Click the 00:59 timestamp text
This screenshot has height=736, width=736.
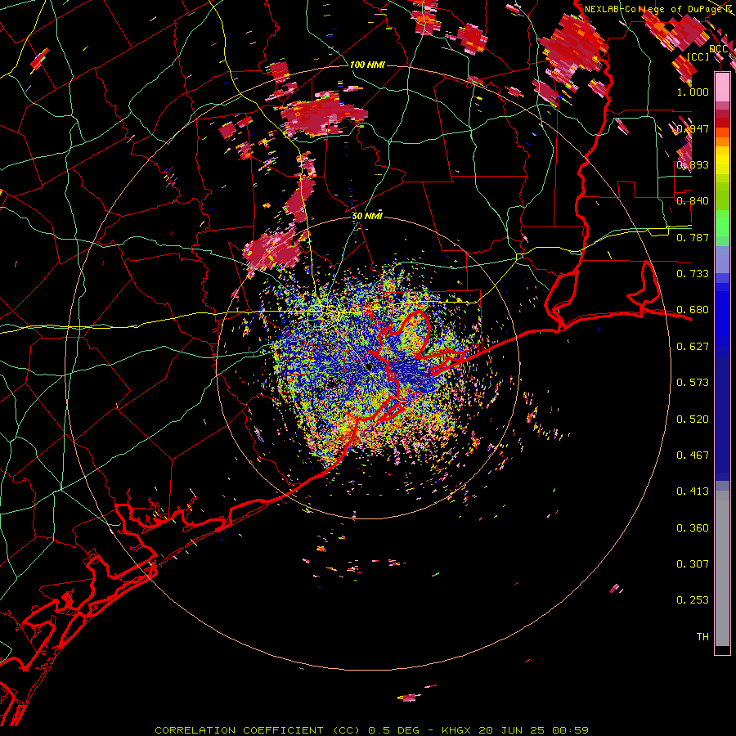tap(570, 730)
